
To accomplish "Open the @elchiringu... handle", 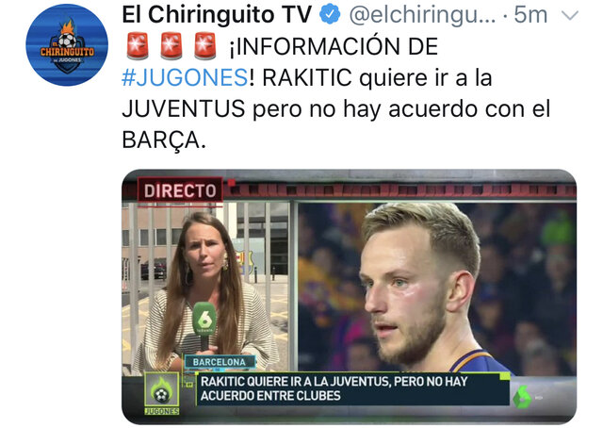I will pos(422,15).
